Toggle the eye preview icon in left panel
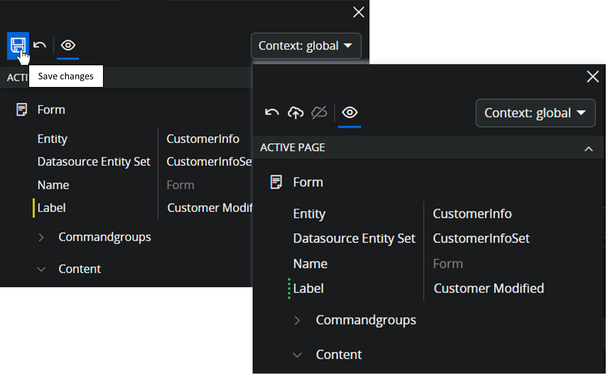The width and height of the screenshot is (611, 375). coord(68,45)
